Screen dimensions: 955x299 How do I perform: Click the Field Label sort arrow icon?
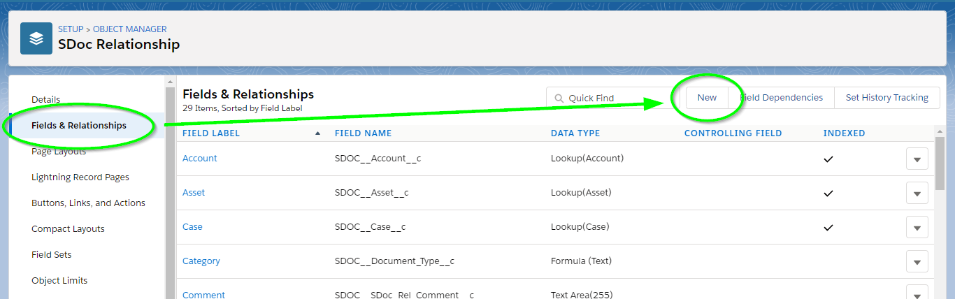coord(317,133)
